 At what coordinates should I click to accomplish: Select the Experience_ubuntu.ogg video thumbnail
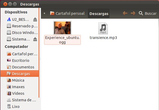[x=62, y=28]
